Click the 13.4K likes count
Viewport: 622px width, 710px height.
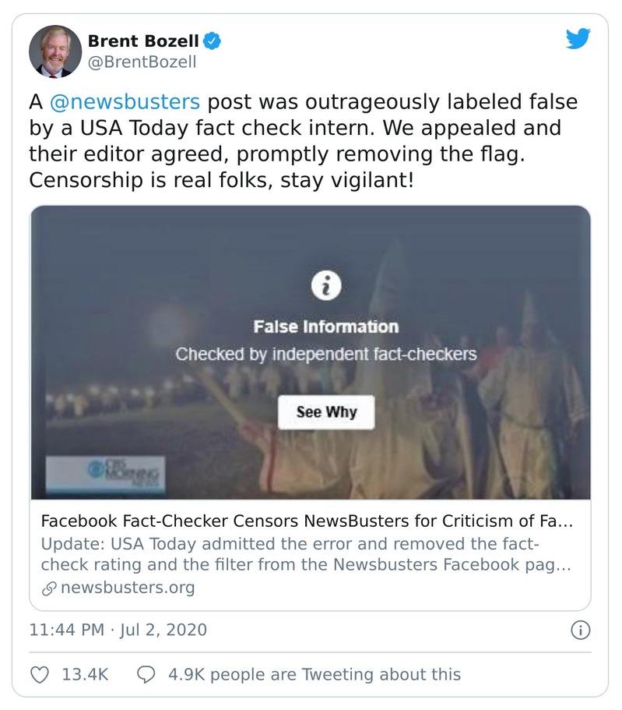[x=84, y=674]
